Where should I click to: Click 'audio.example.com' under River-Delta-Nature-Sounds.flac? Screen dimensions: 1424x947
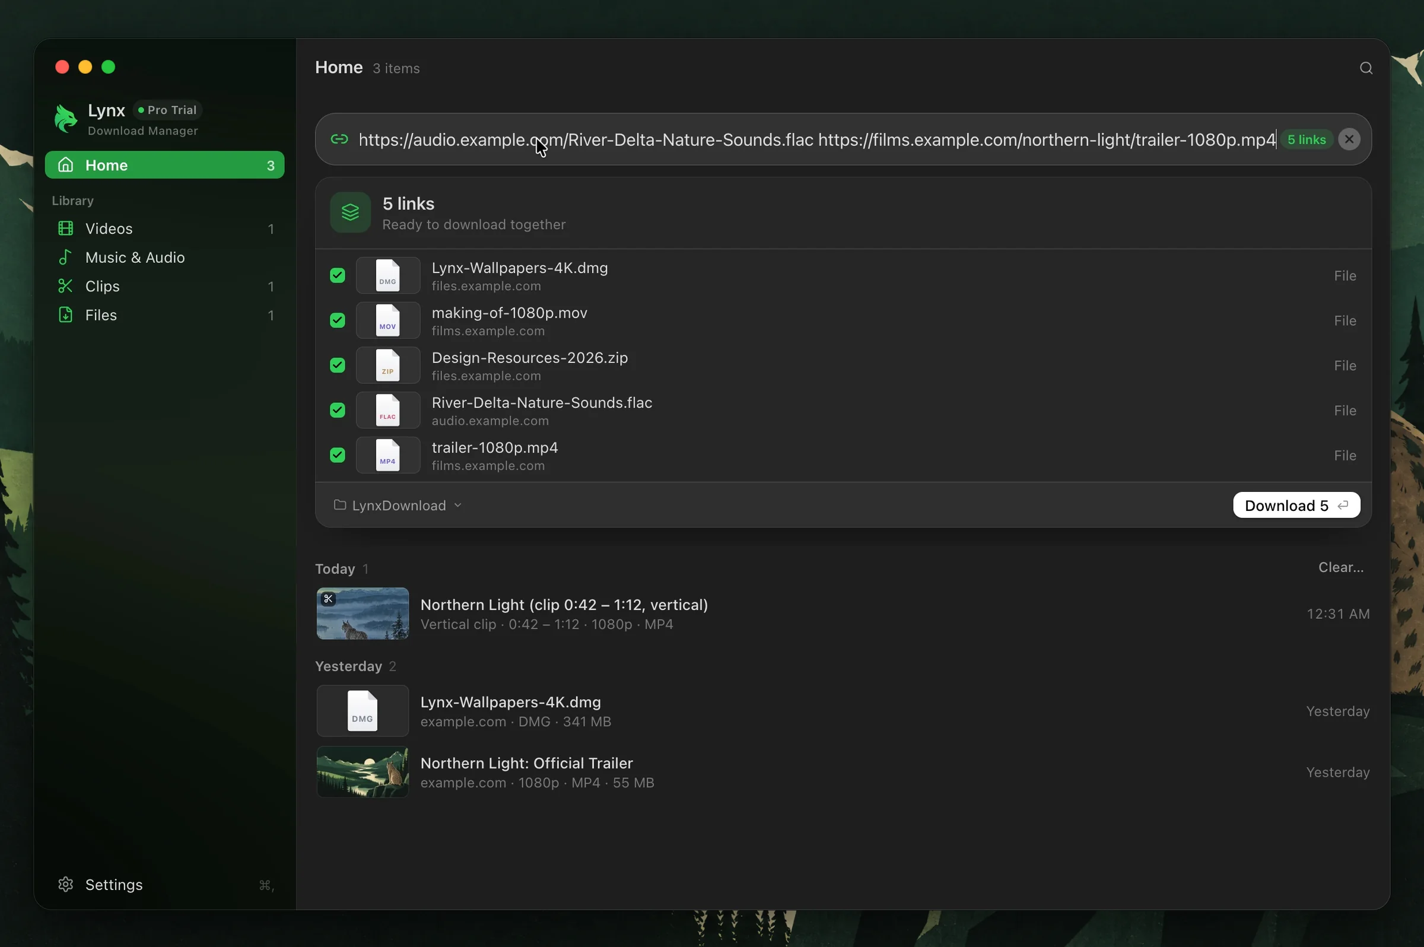coord(490,421)
